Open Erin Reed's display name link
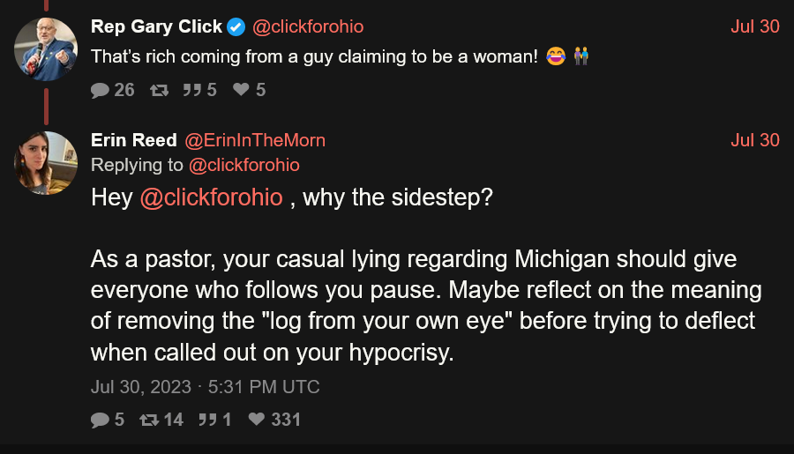794x454 pixels. (x=133, y=140)
